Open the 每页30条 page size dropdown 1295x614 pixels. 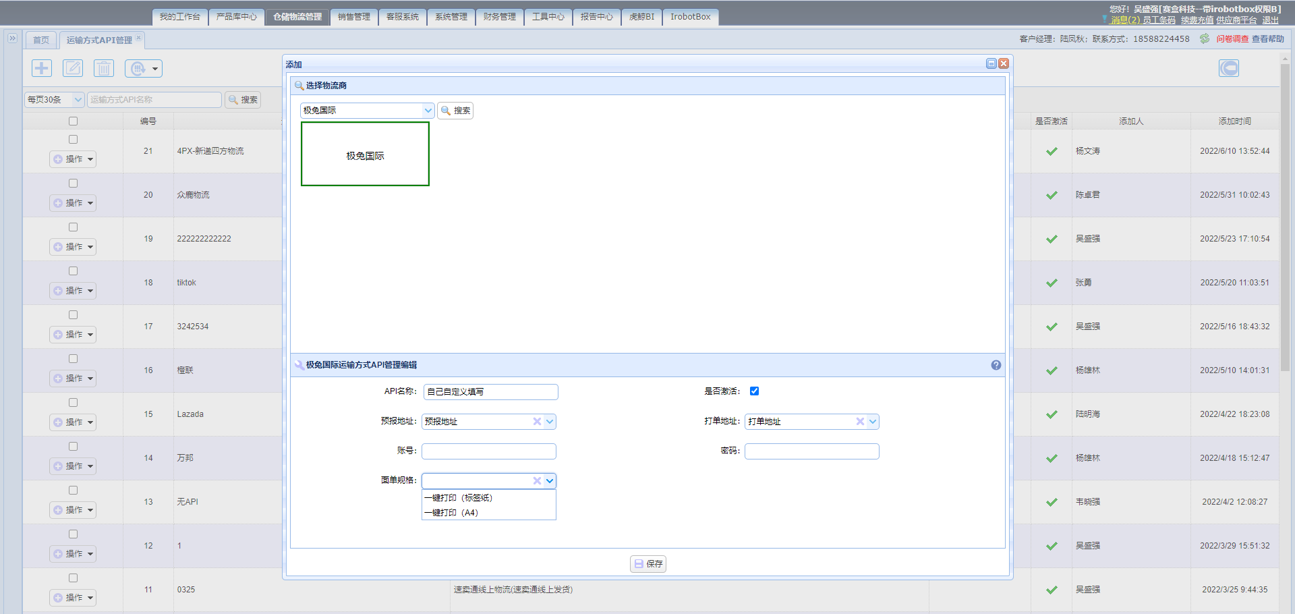click(x=55, y=100)
